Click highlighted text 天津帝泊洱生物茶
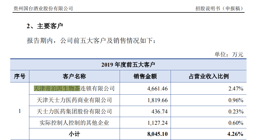This screenshot has width=257, height=140. 57,89
